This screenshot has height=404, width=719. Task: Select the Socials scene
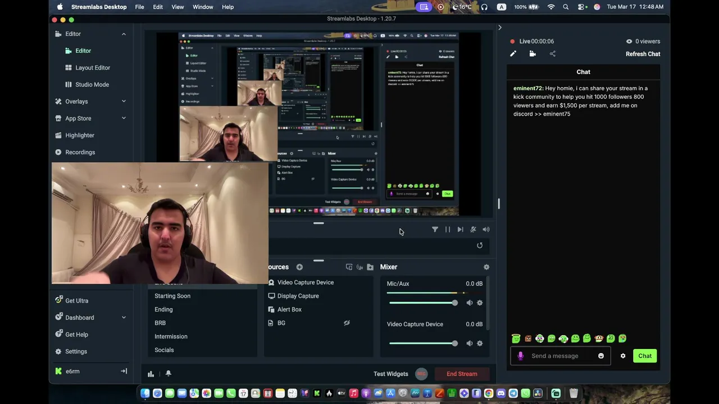tap(164, 350)
